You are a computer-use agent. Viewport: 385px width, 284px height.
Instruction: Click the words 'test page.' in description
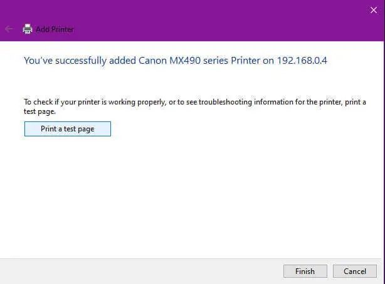click(x=40, y=111)
